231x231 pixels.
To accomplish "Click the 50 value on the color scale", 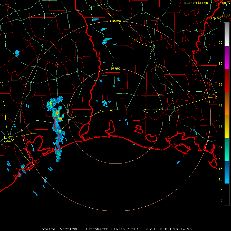I will (x=220, y=95).
